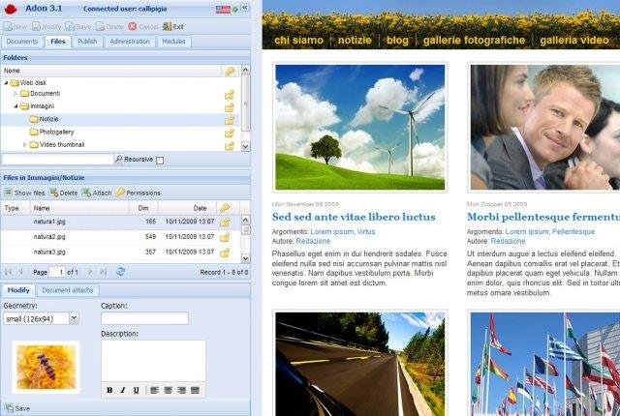Click the Virtus topic link
This screenshot has height=416, width=620.
coord(366,231)
